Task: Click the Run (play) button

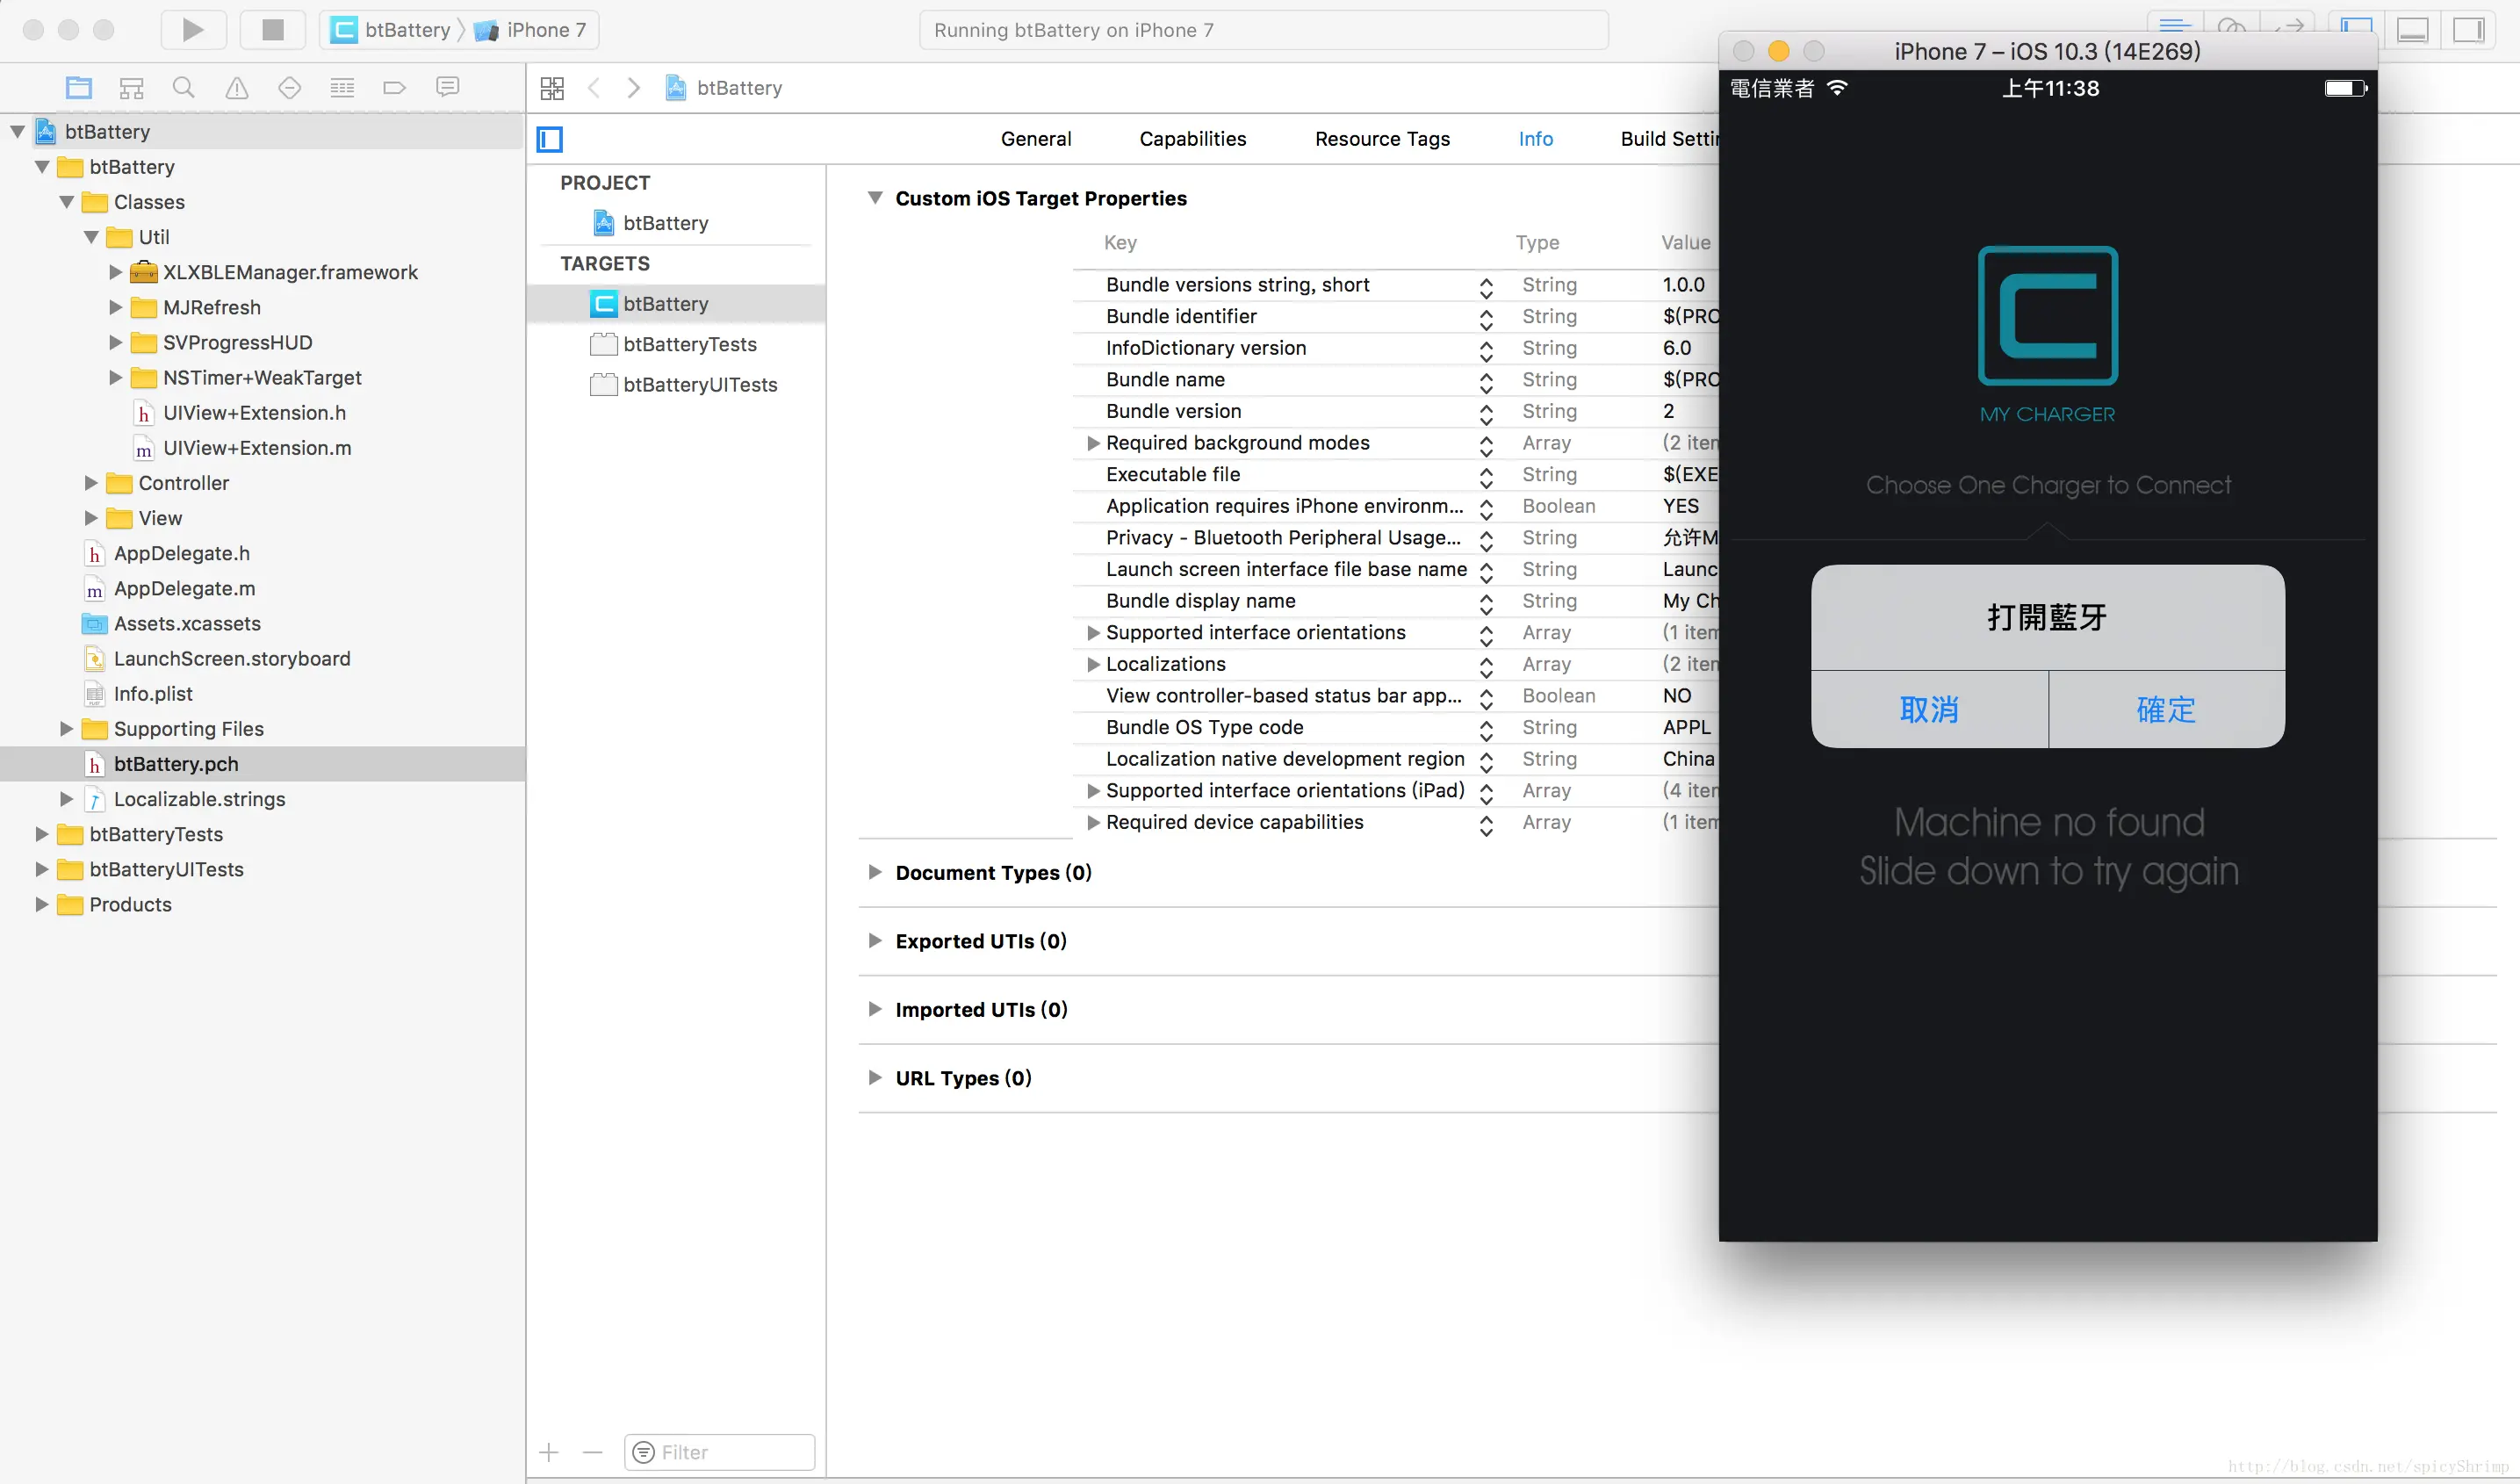Action: tap(193, 30)
